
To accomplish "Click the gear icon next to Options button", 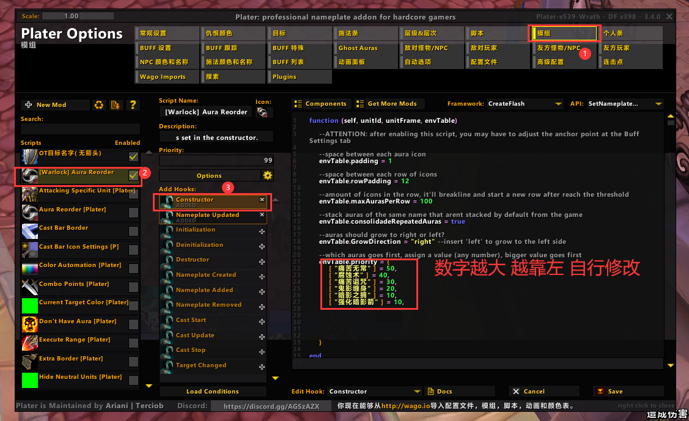I will click(x=267, y=176).
